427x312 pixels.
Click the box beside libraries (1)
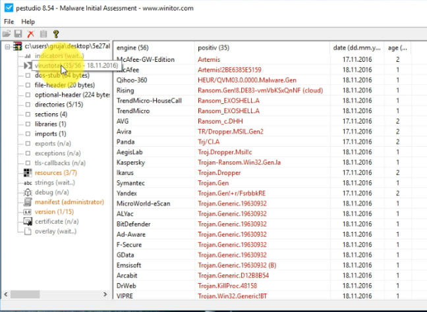click(x=27, y=124)
